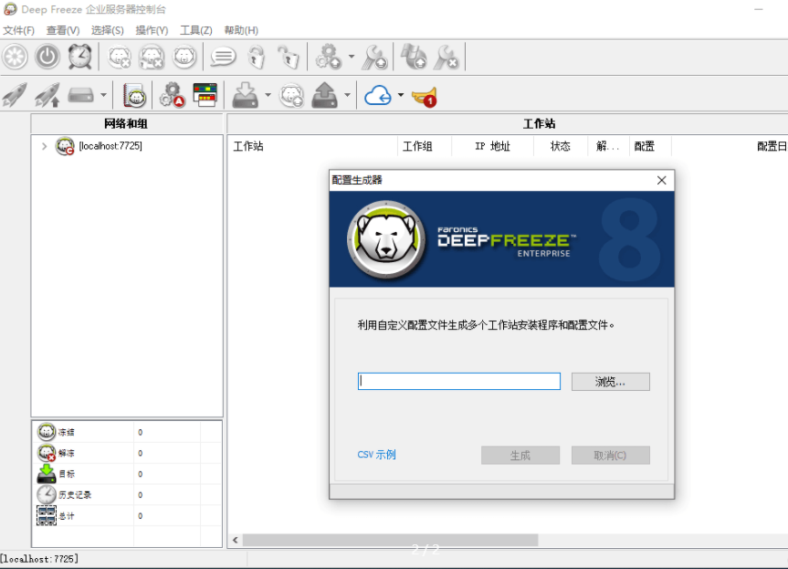
Task: Click the trumpet notification icon with red badge
Action: pos(424,95)
